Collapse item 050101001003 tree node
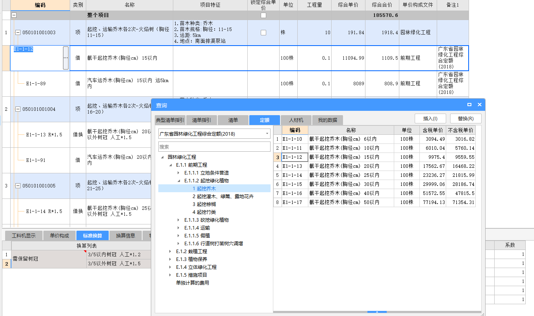 pyautogui.click(x=18, y=33)
